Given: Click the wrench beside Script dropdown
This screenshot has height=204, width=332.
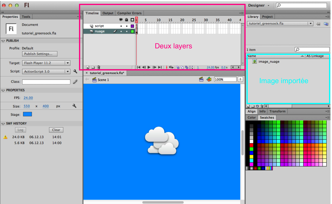Looking at the screenshot, I should (x=75, y=71).
